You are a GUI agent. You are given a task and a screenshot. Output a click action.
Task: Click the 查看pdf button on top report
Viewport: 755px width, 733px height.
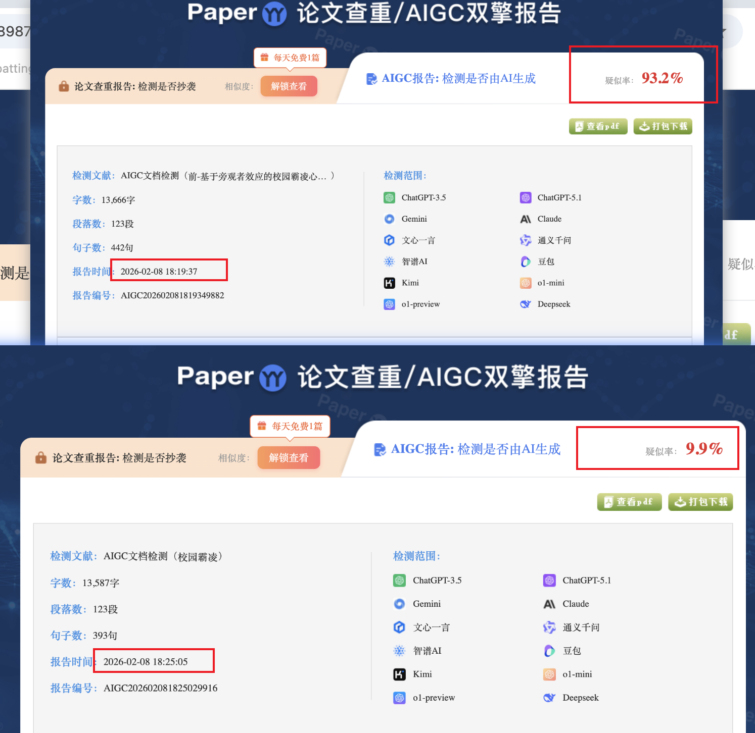(x=598, y=126)
